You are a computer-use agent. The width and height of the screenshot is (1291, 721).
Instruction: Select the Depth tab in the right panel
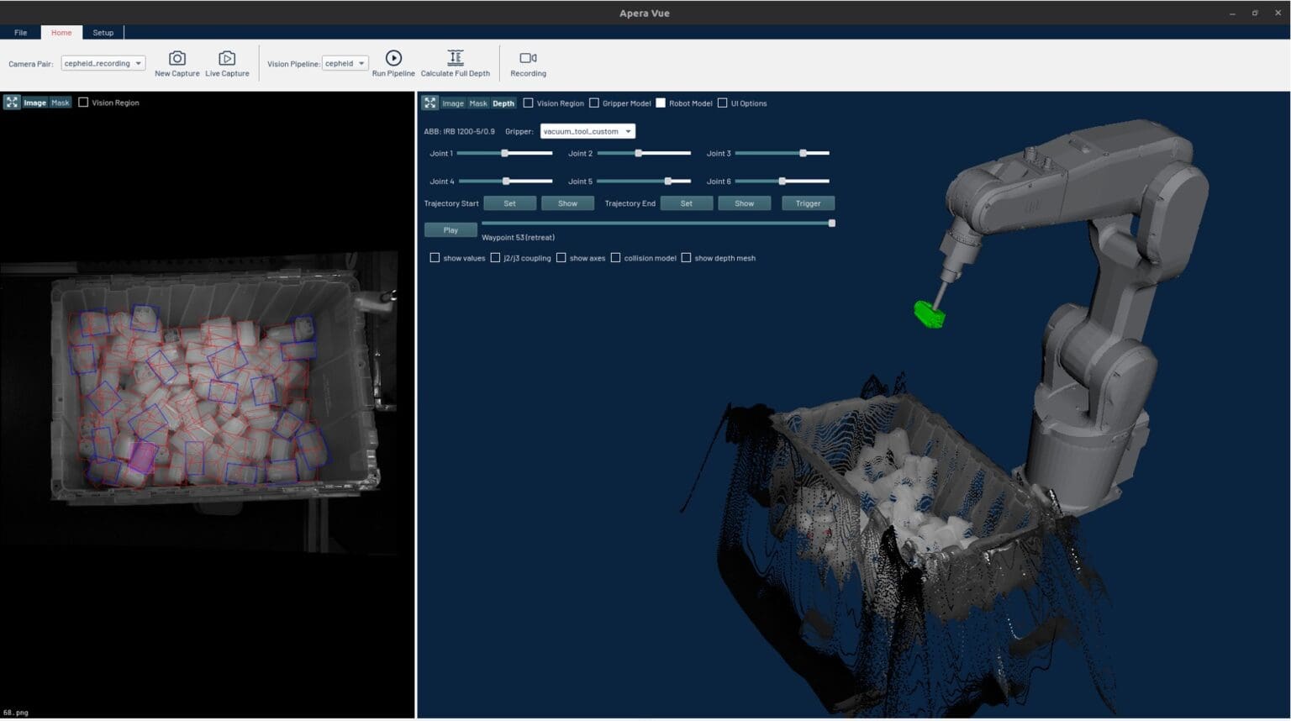coord(503,103)
